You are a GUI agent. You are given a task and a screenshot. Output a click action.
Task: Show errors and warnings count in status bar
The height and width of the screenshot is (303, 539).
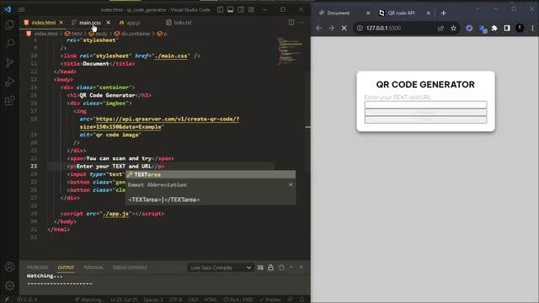27,300
